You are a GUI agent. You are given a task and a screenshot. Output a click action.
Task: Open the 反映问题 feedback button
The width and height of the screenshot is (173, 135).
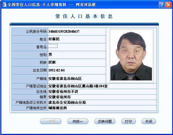point(103,122)
